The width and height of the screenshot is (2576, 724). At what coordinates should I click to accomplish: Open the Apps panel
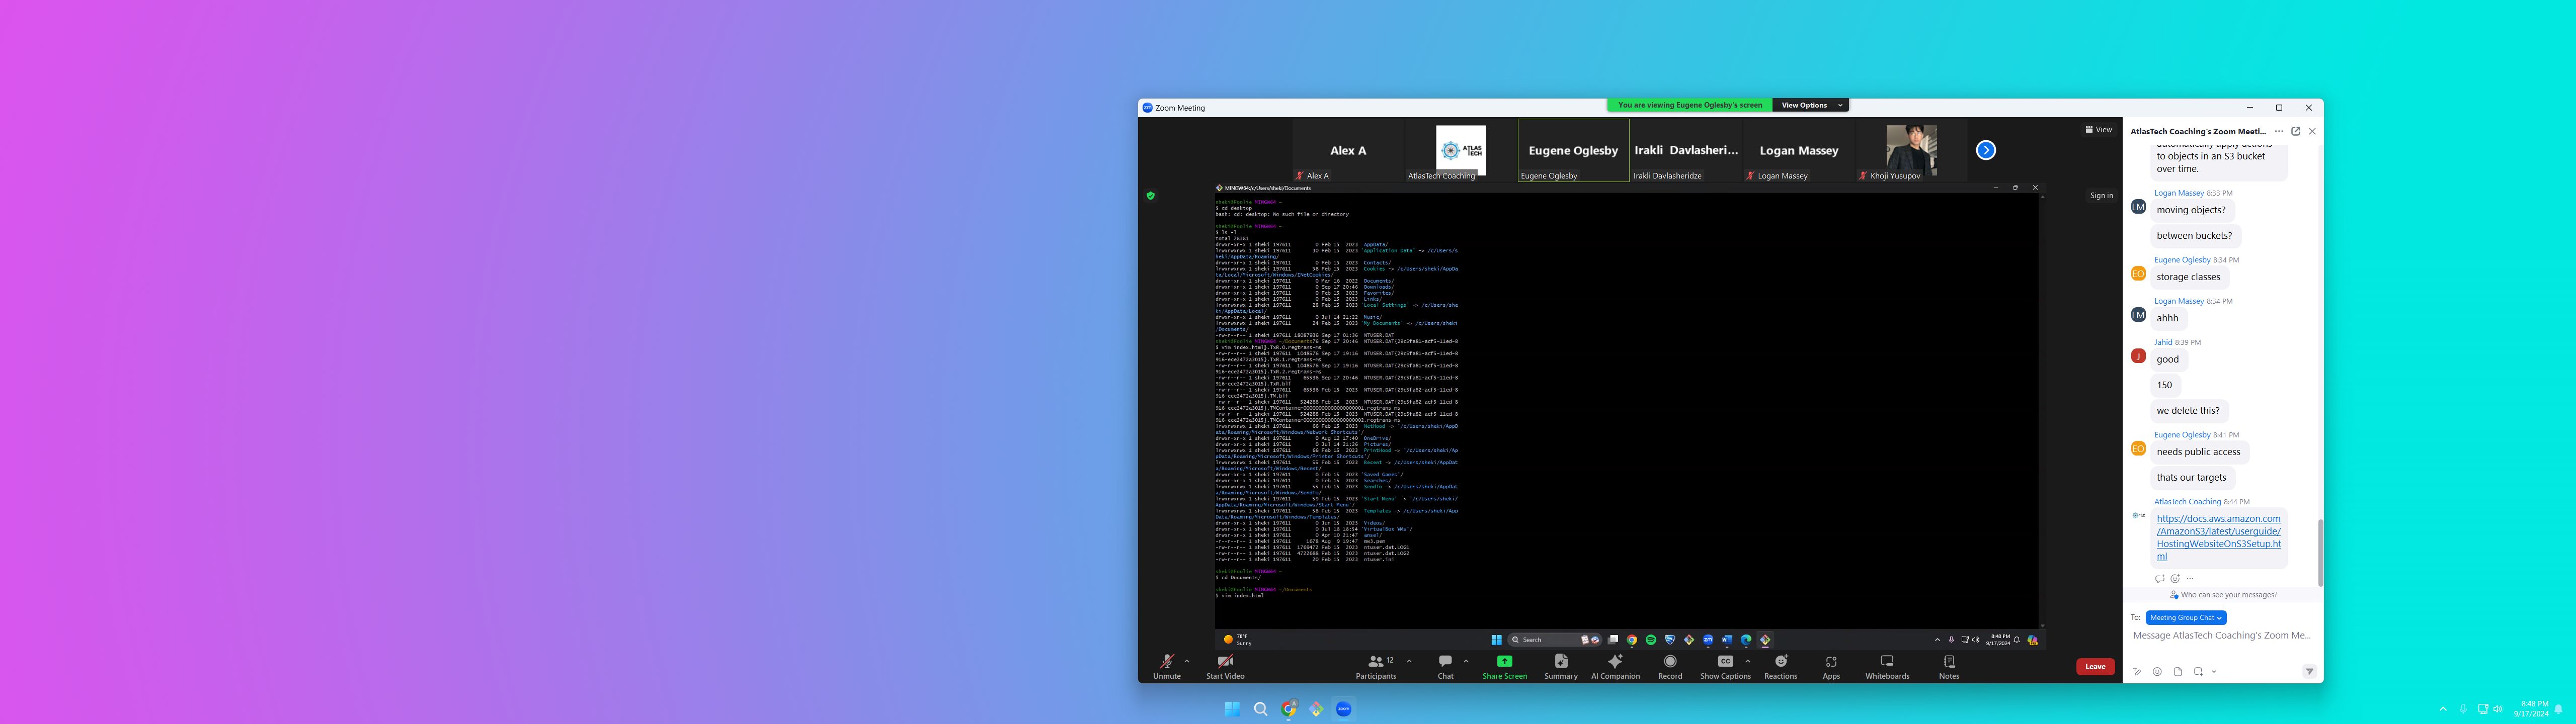tap(1830, 666)
